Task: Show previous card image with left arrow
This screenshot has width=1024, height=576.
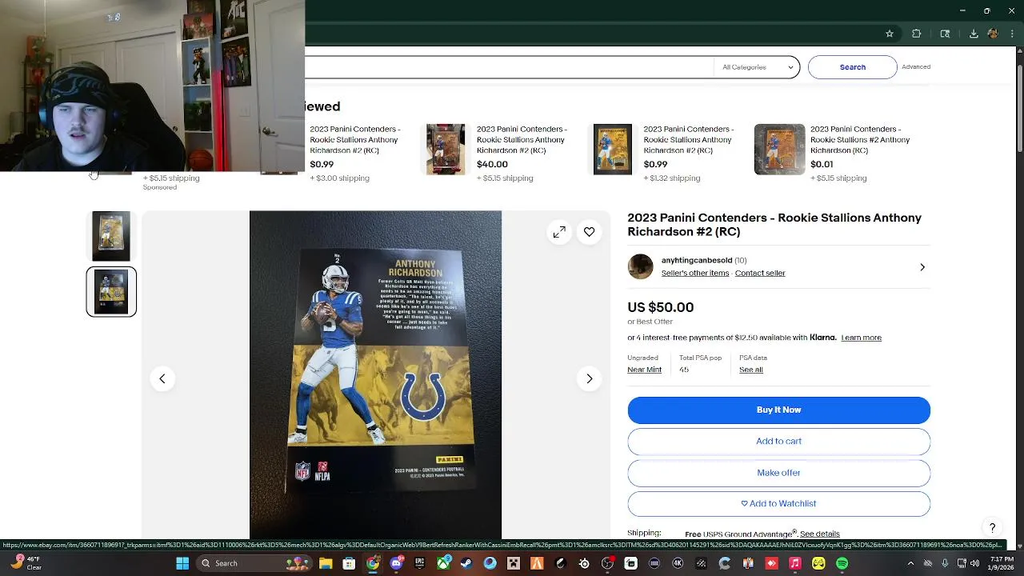Action: (162, 378)
